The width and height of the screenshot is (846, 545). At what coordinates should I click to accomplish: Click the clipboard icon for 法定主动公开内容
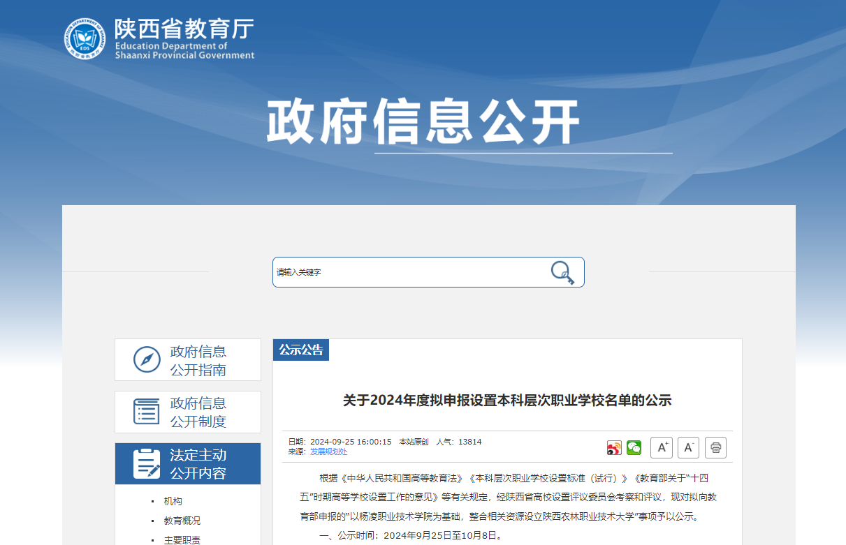pos(145,463)
